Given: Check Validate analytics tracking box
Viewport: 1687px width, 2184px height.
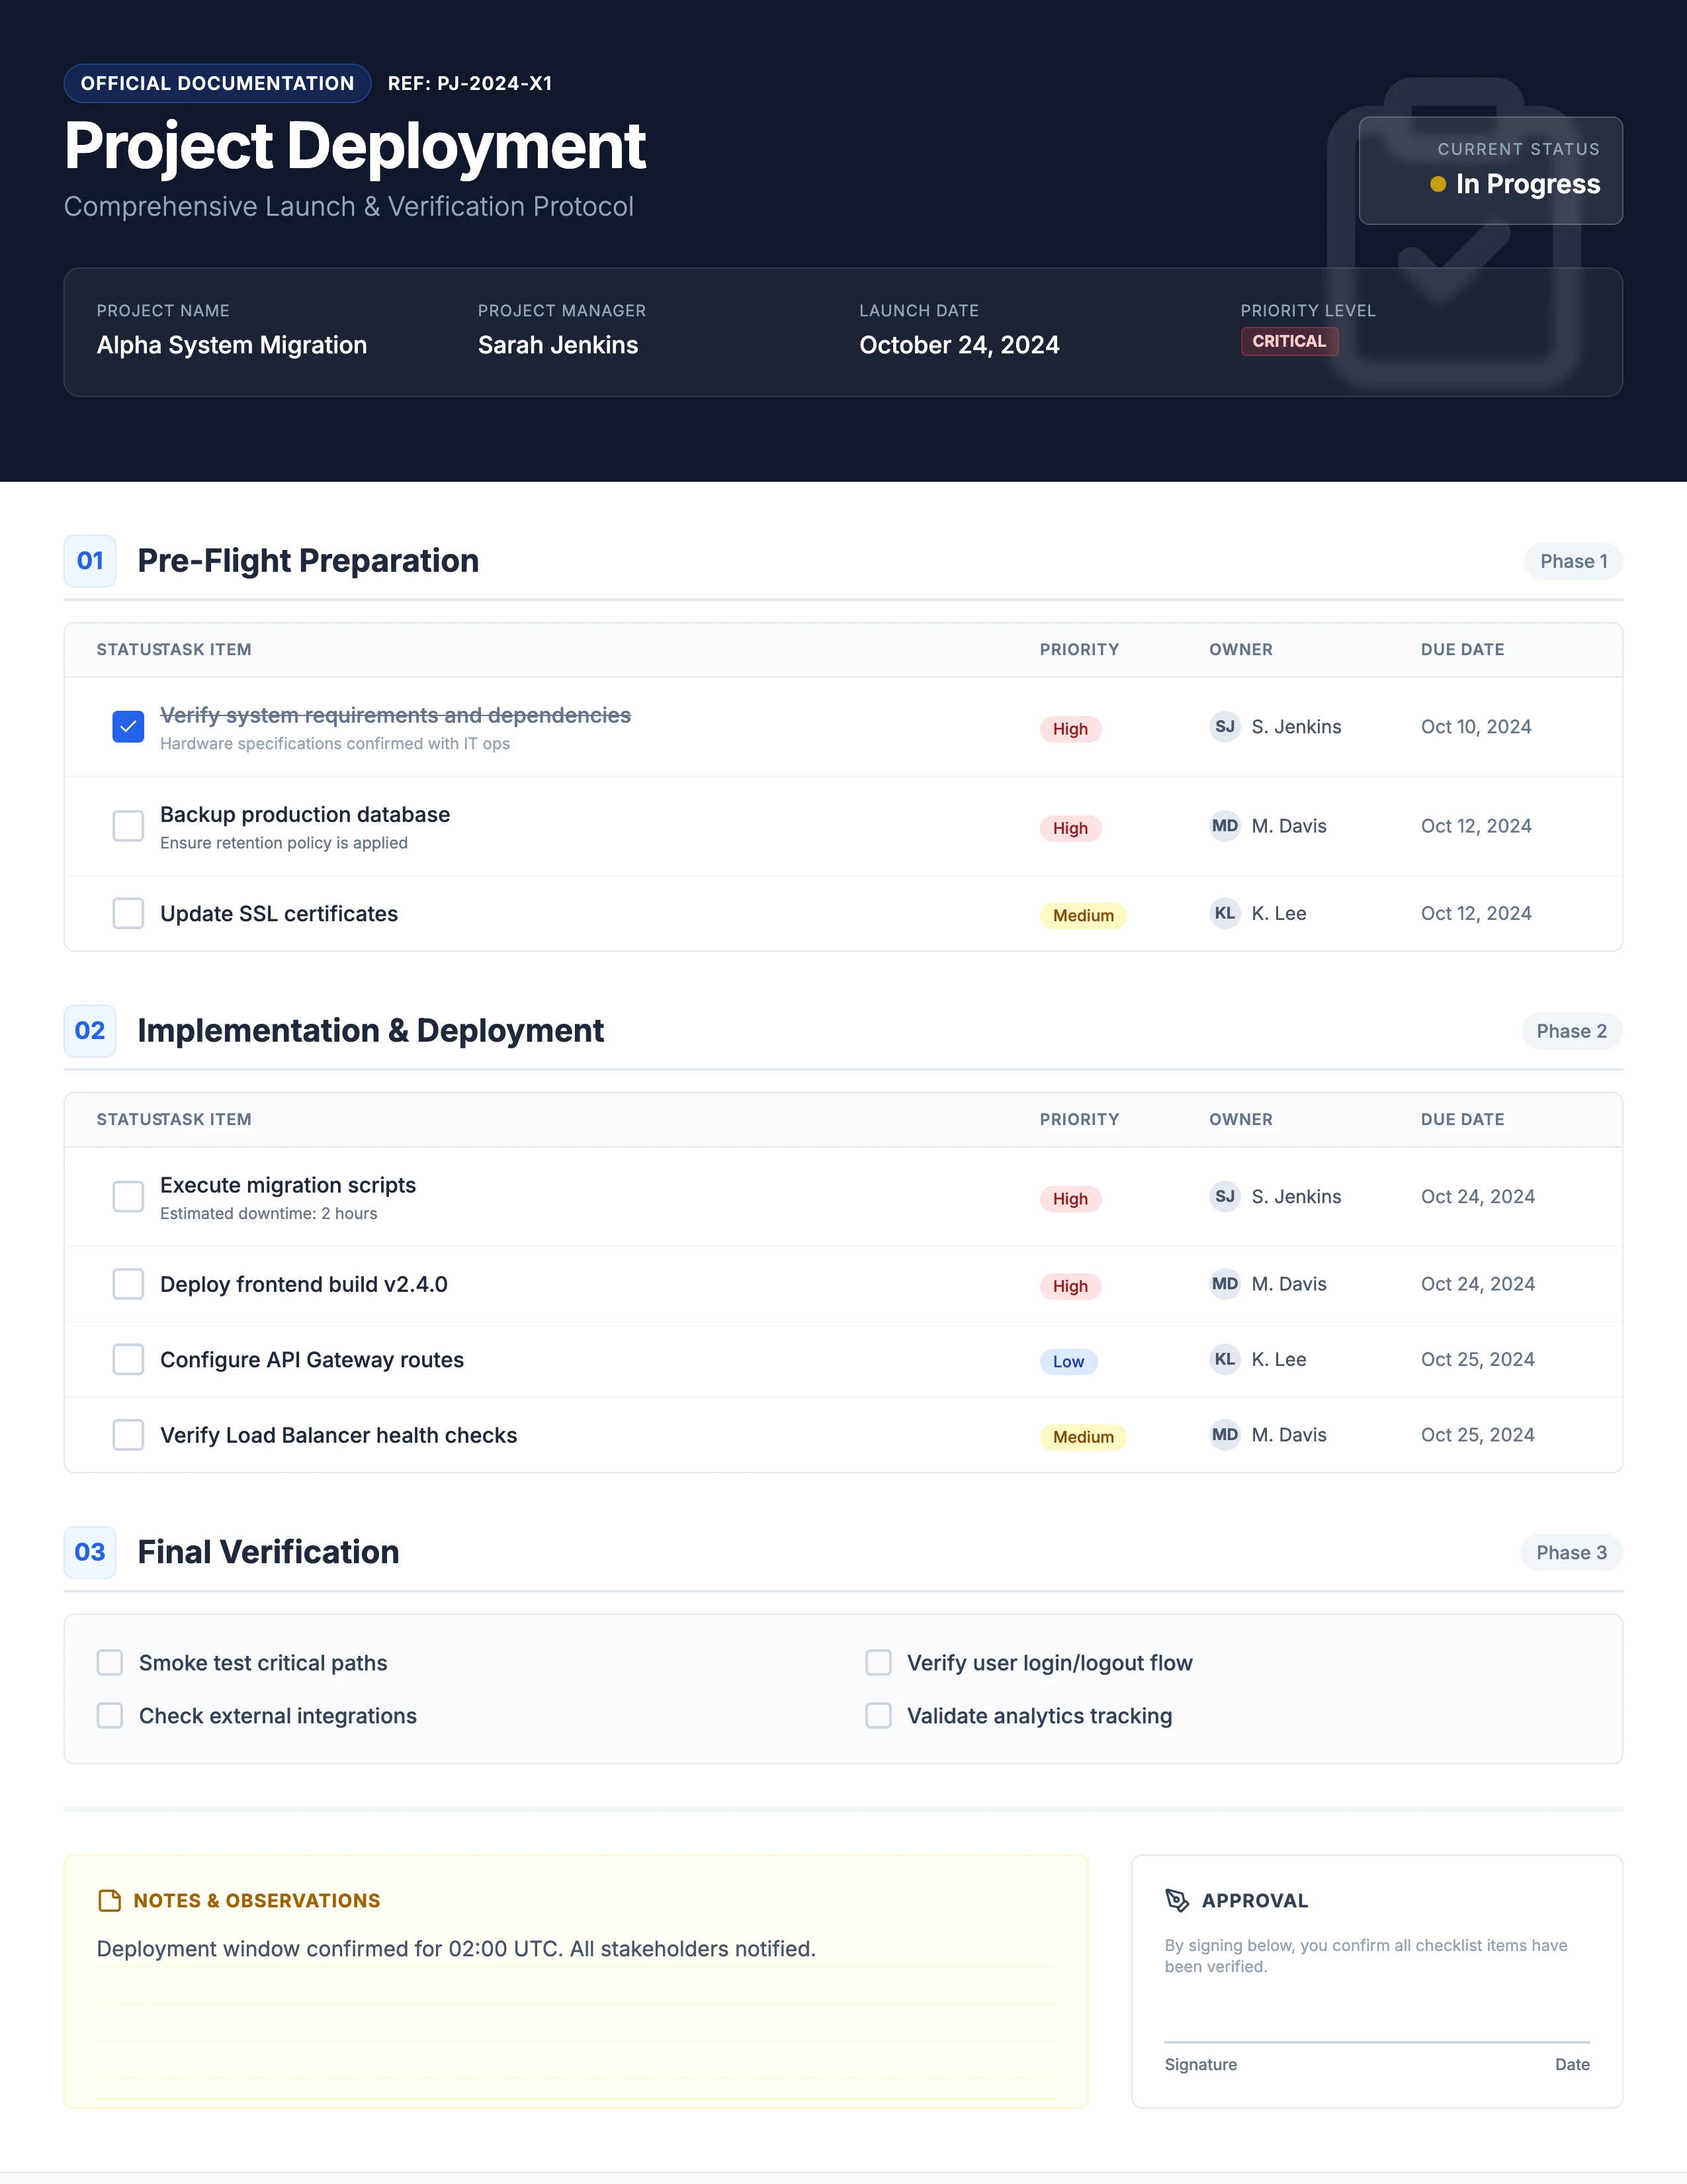Looking at the screenshot, I should point(879,1716).
